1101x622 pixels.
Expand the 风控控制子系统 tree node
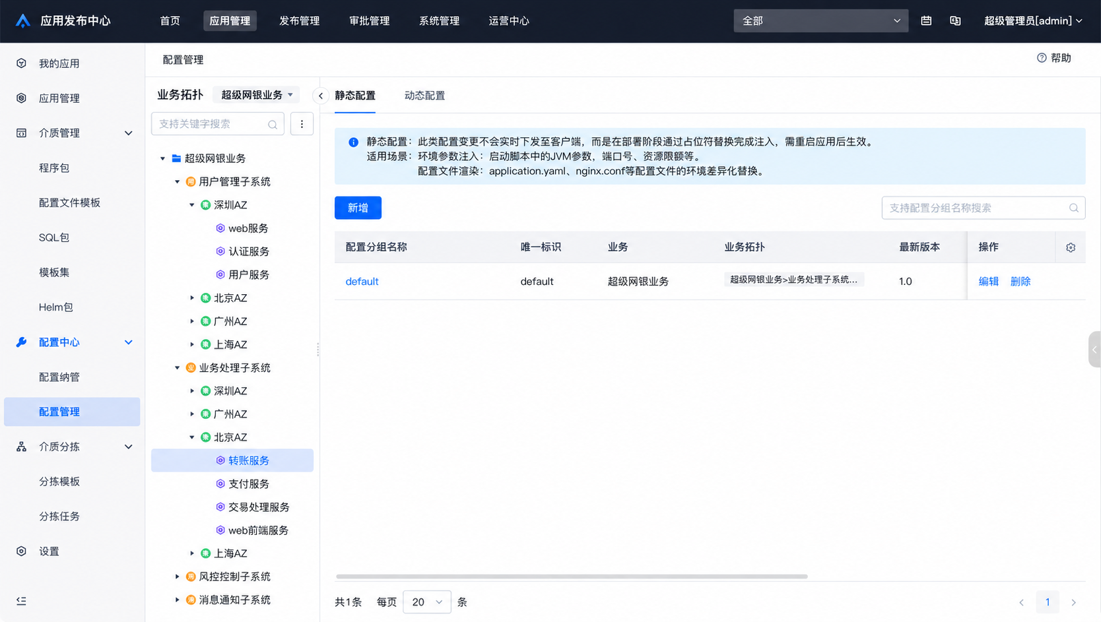click(x=177, y=576)
